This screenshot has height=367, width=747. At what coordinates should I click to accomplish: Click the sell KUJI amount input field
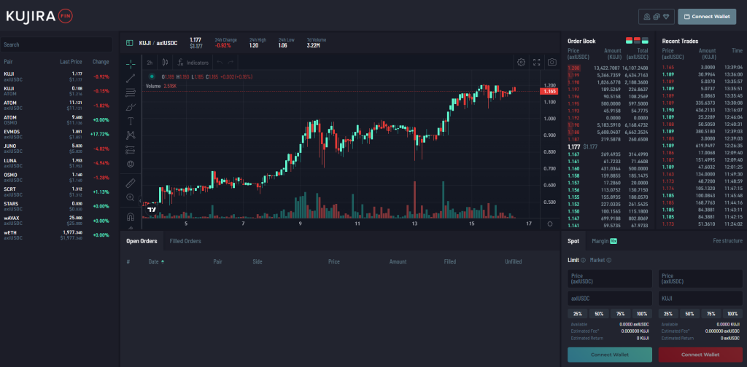click(x=700, y=299)
